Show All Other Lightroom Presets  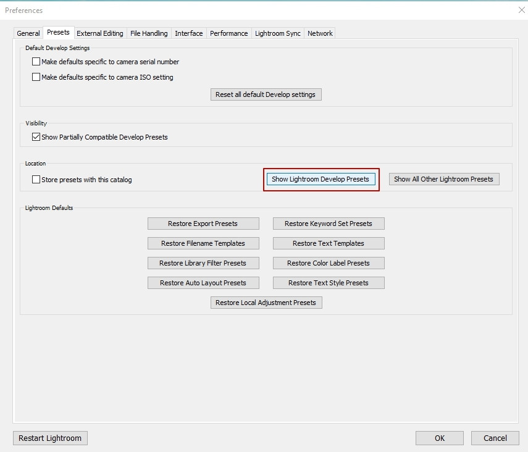[x=443, y=178]
